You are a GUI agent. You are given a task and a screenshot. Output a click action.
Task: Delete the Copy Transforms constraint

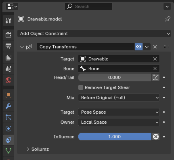pos(155,47)
